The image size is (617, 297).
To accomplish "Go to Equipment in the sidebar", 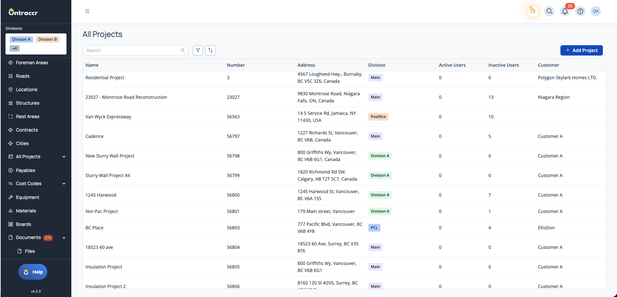I will tap(27, 197).
